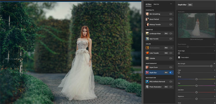Open the Landscape Mixer filter icon
Image resolution: width=216 pixels, height=104 pixels.
(x=147, y=34)
